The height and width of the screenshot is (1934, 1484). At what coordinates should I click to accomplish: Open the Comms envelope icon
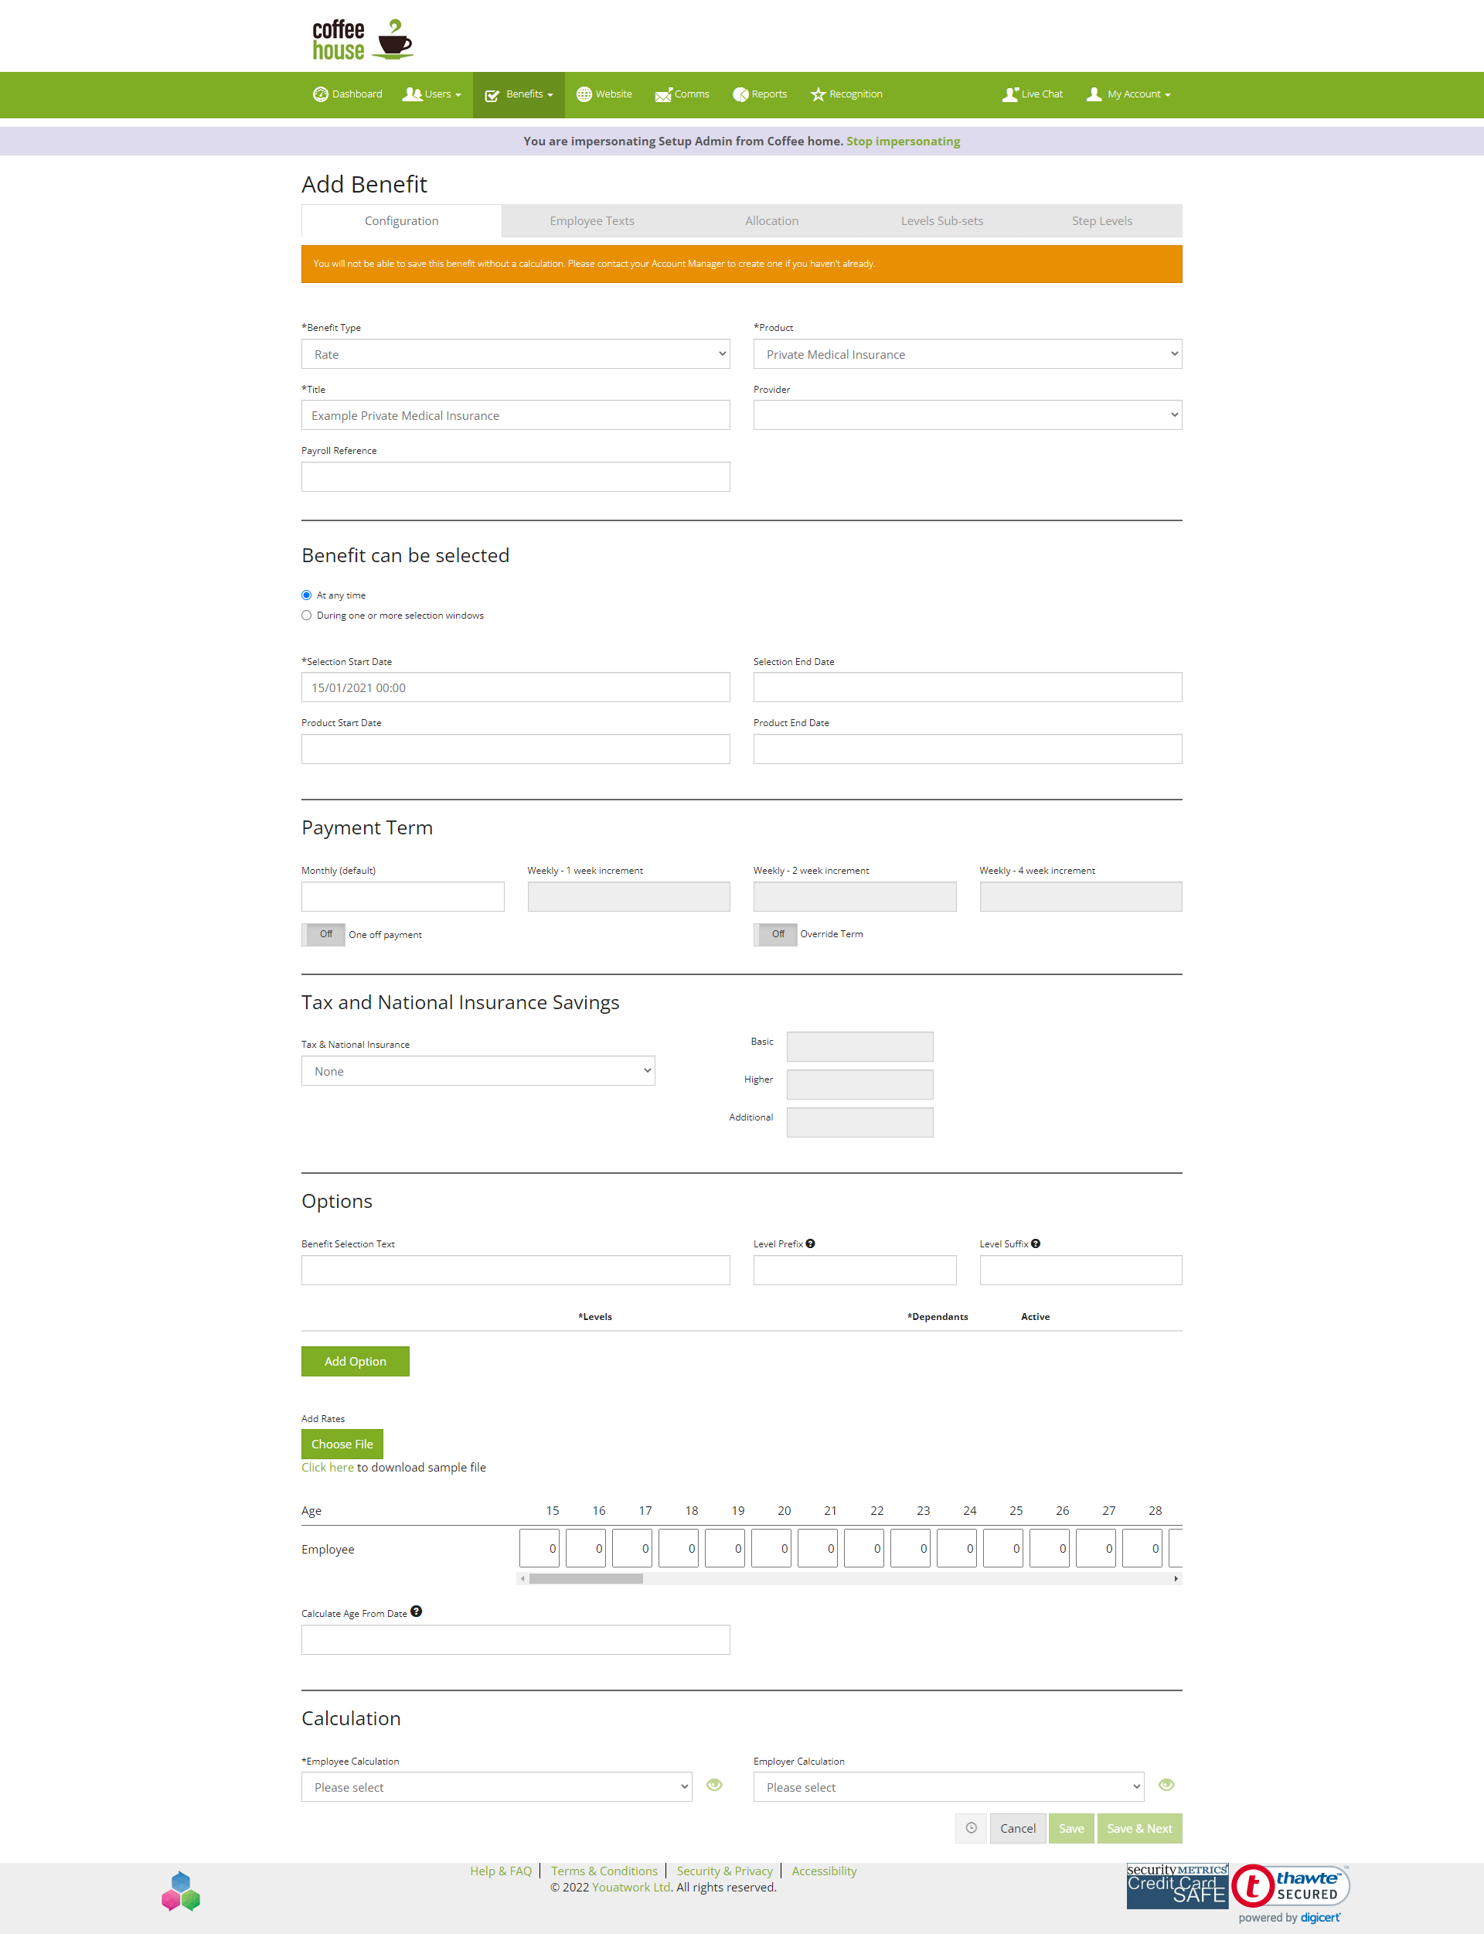pos(663,95)
